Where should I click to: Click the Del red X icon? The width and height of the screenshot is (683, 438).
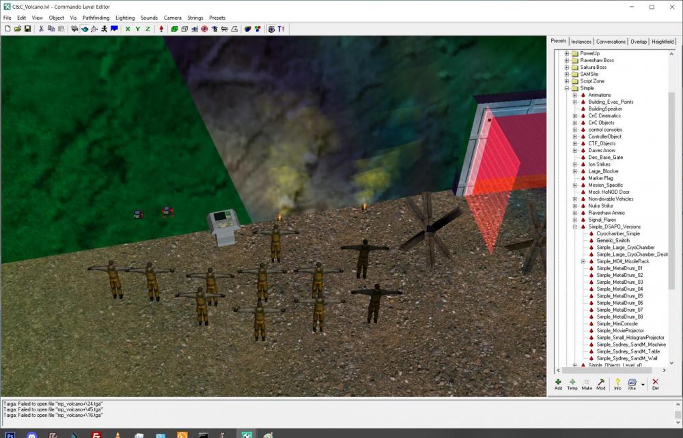655,383
